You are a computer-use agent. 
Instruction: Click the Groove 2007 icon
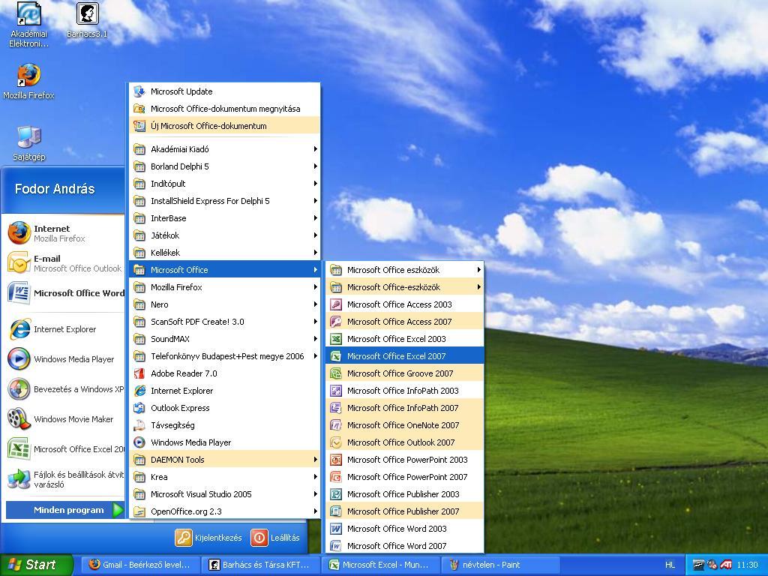coord(336,373)
